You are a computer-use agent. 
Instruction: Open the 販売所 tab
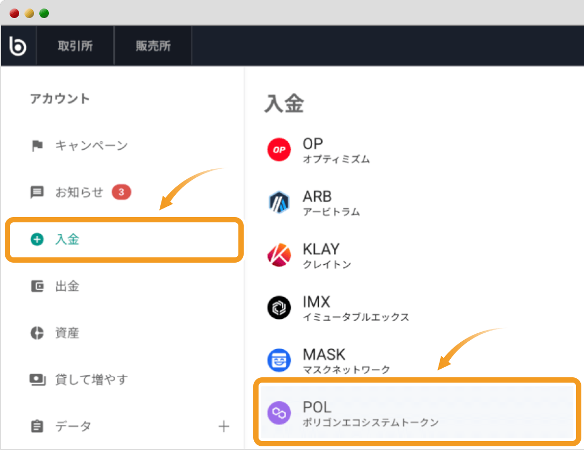coord(153,46)
